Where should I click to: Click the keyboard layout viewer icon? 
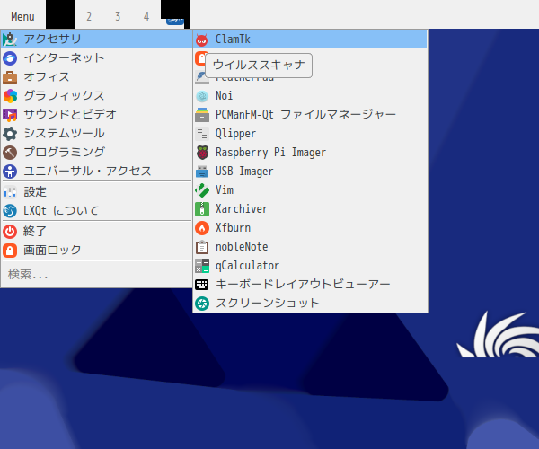tap(202, 285)
